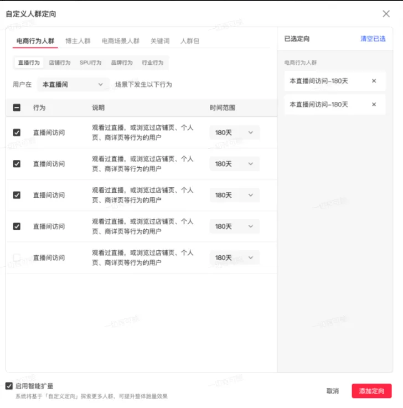Toggle the 启用智能扩量 checkbox
This screenshot has width=403, height=408.
(x=9, y=386)
